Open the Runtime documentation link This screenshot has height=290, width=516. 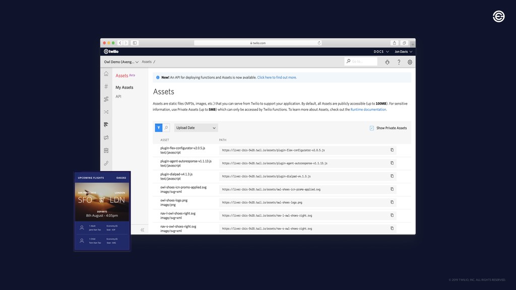[x=368, y=109]
